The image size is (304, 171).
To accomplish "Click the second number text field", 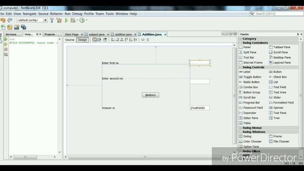I will [x=199, y=81].
